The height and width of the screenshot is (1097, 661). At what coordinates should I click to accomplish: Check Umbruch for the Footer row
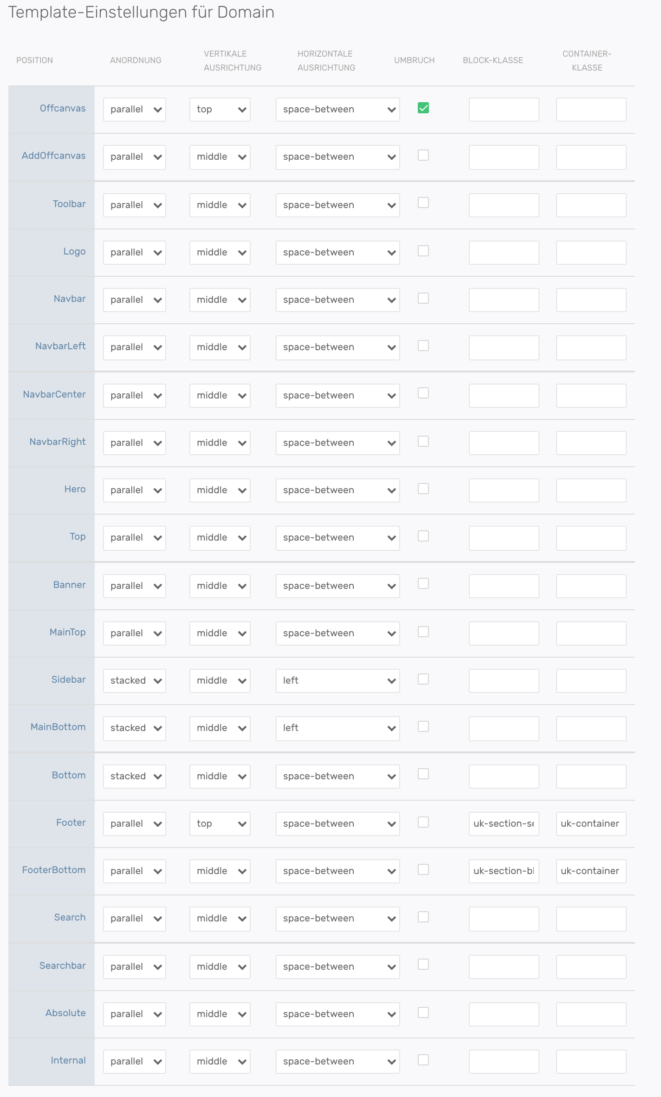pos(423,823)
